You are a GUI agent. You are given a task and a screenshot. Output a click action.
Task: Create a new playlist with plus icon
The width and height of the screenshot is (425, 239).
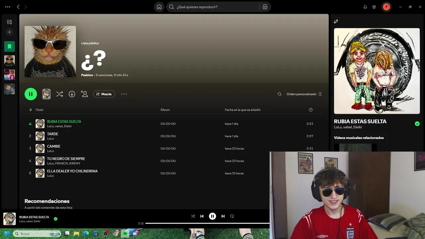tap(9, 32)
